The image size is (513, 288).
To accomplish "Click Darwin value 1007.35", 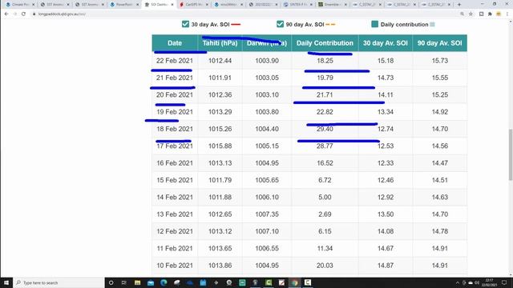I will pyautogui.click(x=267, y=214).
